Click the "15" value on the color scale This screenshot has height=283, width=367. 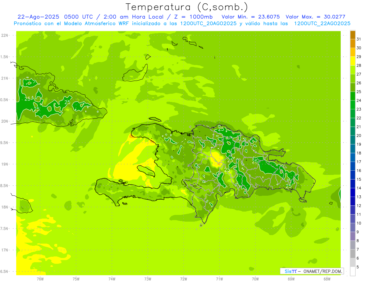[359, 180]
